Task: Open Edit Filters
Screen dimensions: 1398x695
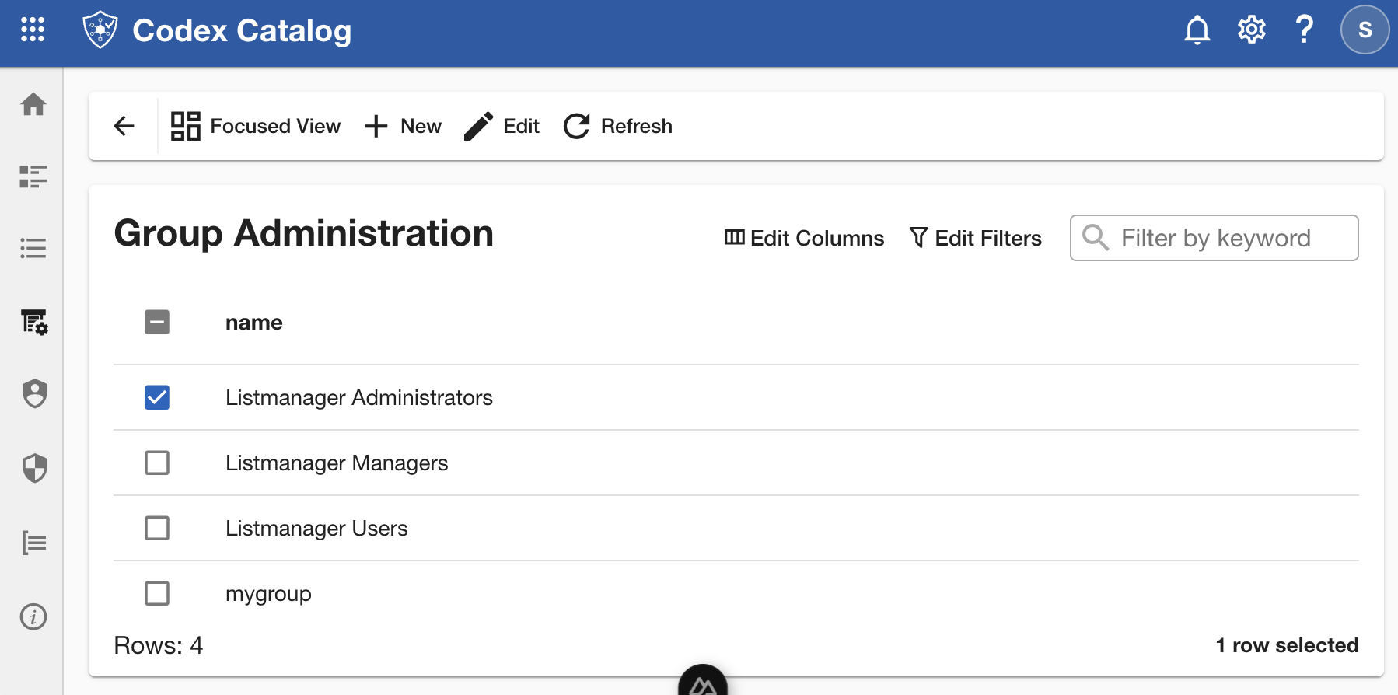Action: 975,238
